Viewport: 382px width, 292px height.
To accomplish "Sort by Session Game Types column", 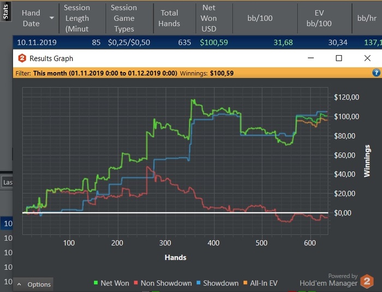I will pyautogui.click(x=124, y=18).
